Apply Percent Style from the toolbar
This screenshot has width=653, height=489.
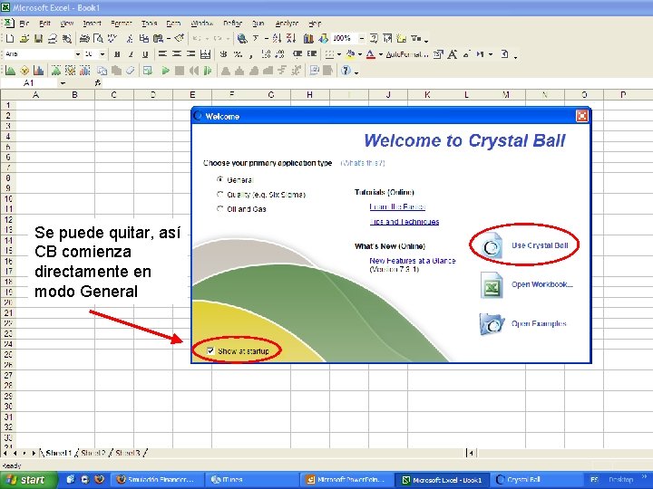click(x=238, y=54)
